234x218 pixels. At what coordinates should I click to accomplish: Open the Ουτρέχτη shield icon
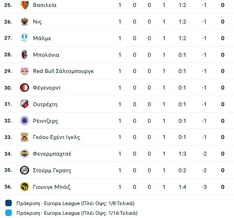pyautogui.click(x=24, y=104)
